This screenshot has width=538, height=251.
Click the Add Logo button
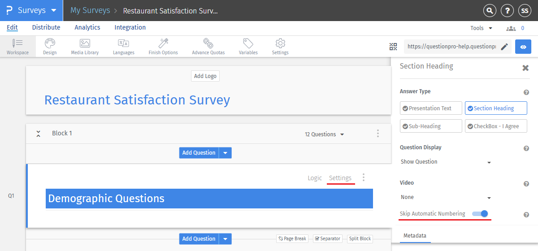point(205,76)
